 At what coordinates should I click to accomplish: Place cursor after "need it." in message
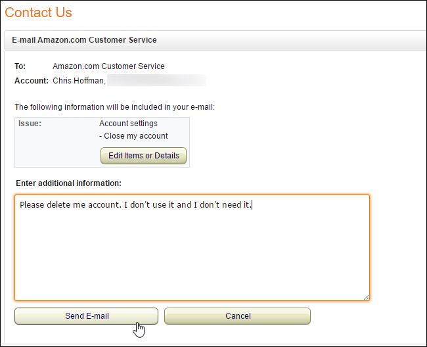pyautogui.click(x=253, y=205)
